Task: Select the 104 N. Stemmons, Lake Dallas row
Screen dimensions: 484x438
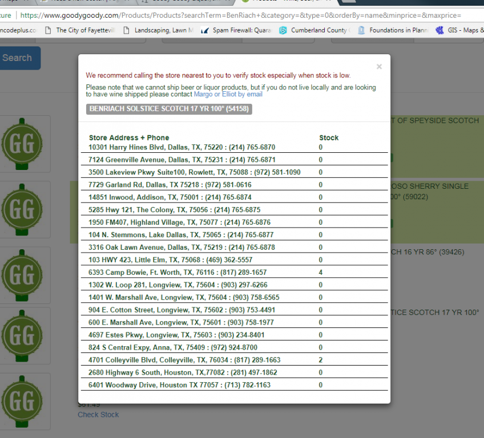Action: click(x=234, y=235)
